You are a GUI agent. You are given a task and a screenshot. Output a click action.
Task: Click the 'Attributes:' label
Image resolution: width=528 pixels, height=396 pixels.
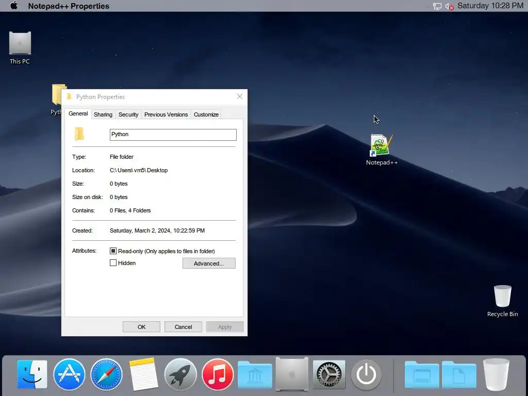84,251
